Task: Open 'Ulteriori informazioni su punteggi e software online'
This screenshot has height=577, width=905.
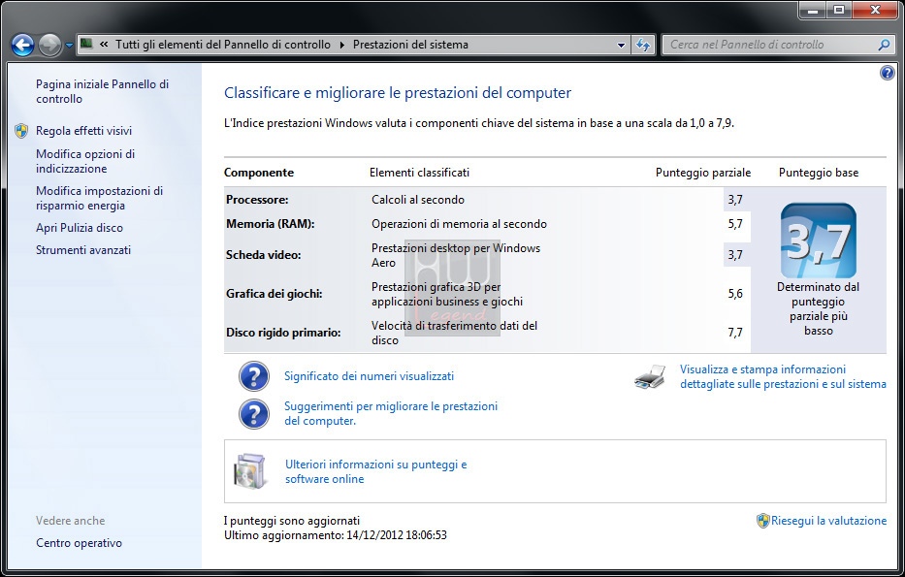Action: click(x=375, y=471)
